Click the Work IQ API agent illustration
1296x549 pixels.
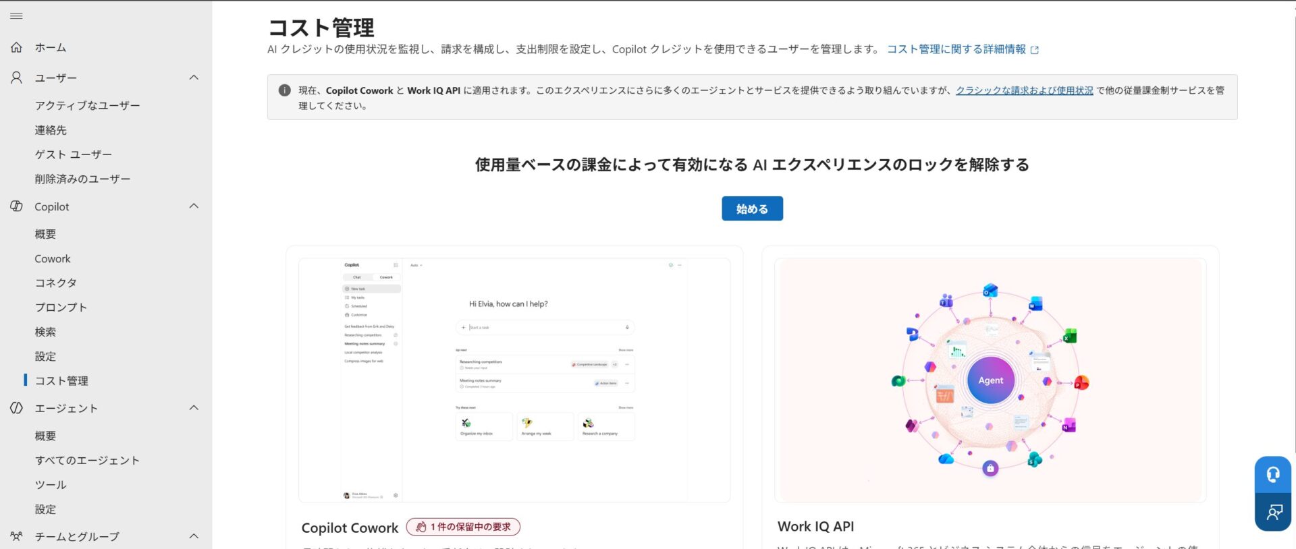pyautogui.click(x=990, y=380)
